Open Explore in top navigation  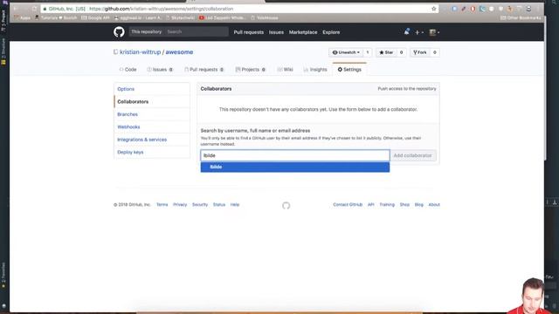click(x=331, y=32)
